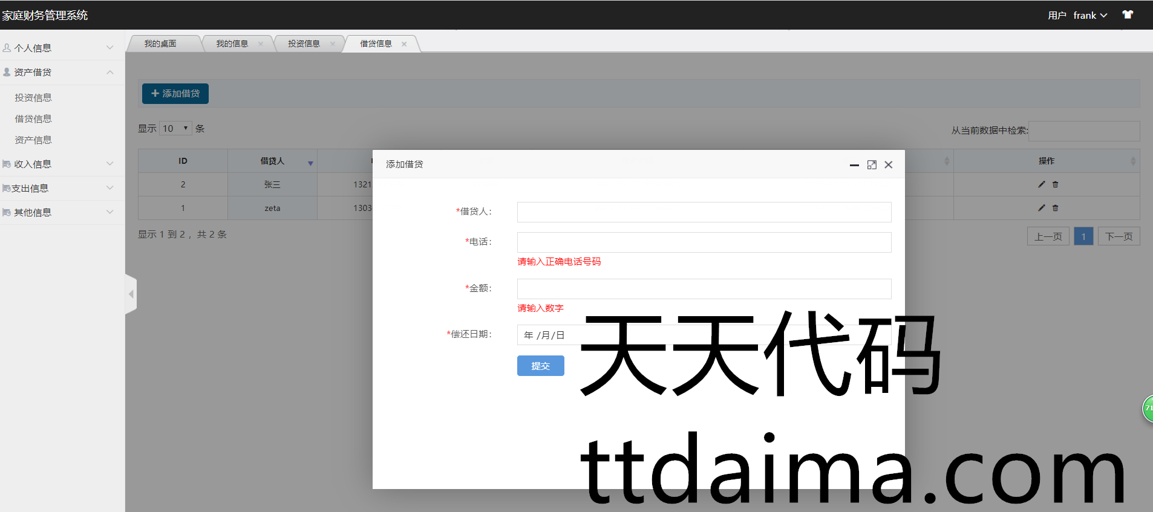Screen dimensions: 1153x512
Task: Close the 投资信息 tab
Action: [333, 44]
